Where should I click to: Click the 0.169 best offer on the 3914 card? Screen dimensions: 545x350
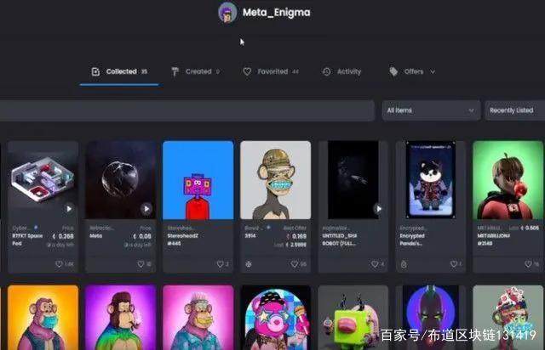pos(296,236)
